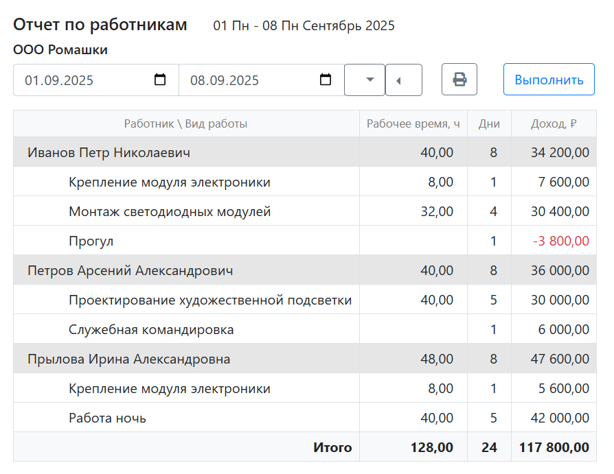The width and height of the screenshot is (614, 474).
Task: Click the left arrow previous period button
Action: (403, 80)
